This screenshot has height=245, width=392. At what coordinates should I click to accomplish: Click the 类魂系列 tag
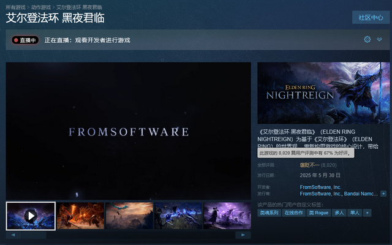point(269,213)
